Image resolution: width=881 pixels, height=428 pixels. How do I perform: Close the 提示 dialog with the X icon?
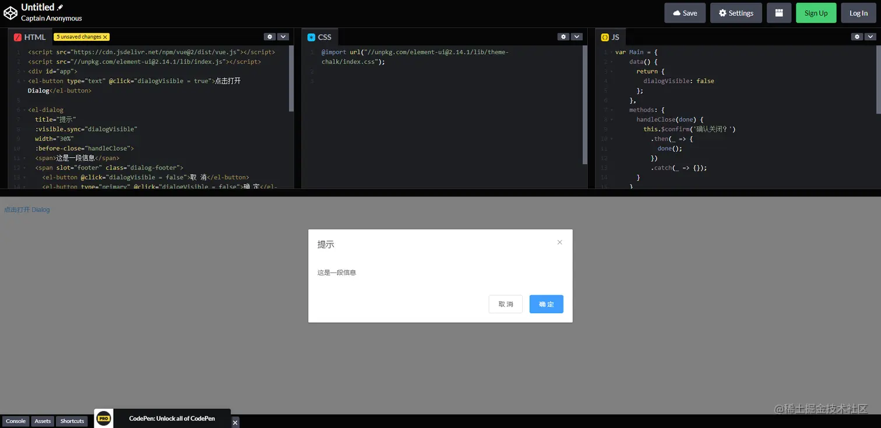[x=560, y=242]
